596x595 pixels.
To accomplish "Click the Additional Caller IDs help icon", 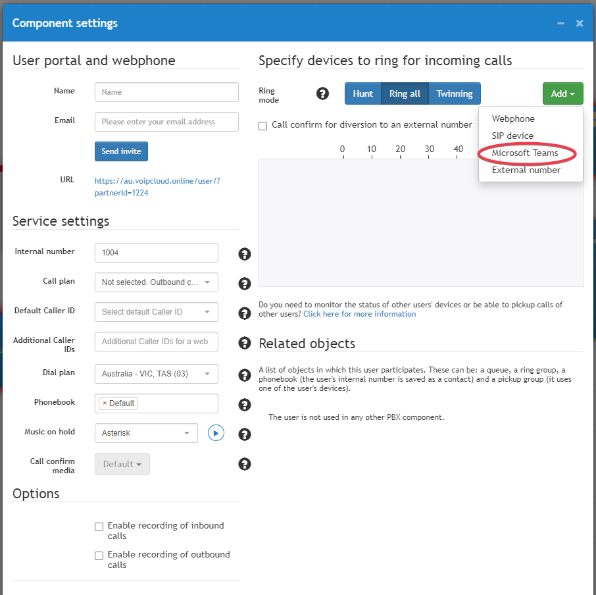I will tap(244, 343).
